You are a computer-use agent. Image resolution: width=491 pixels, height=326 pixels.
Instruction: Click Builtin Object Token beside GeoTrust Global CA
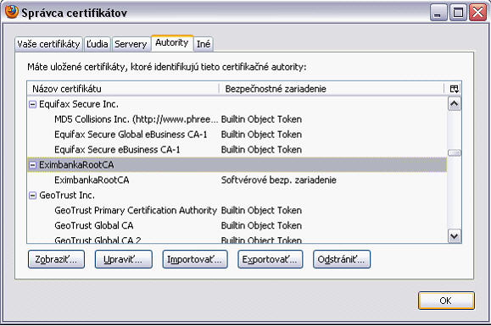[x=261, y=225]
